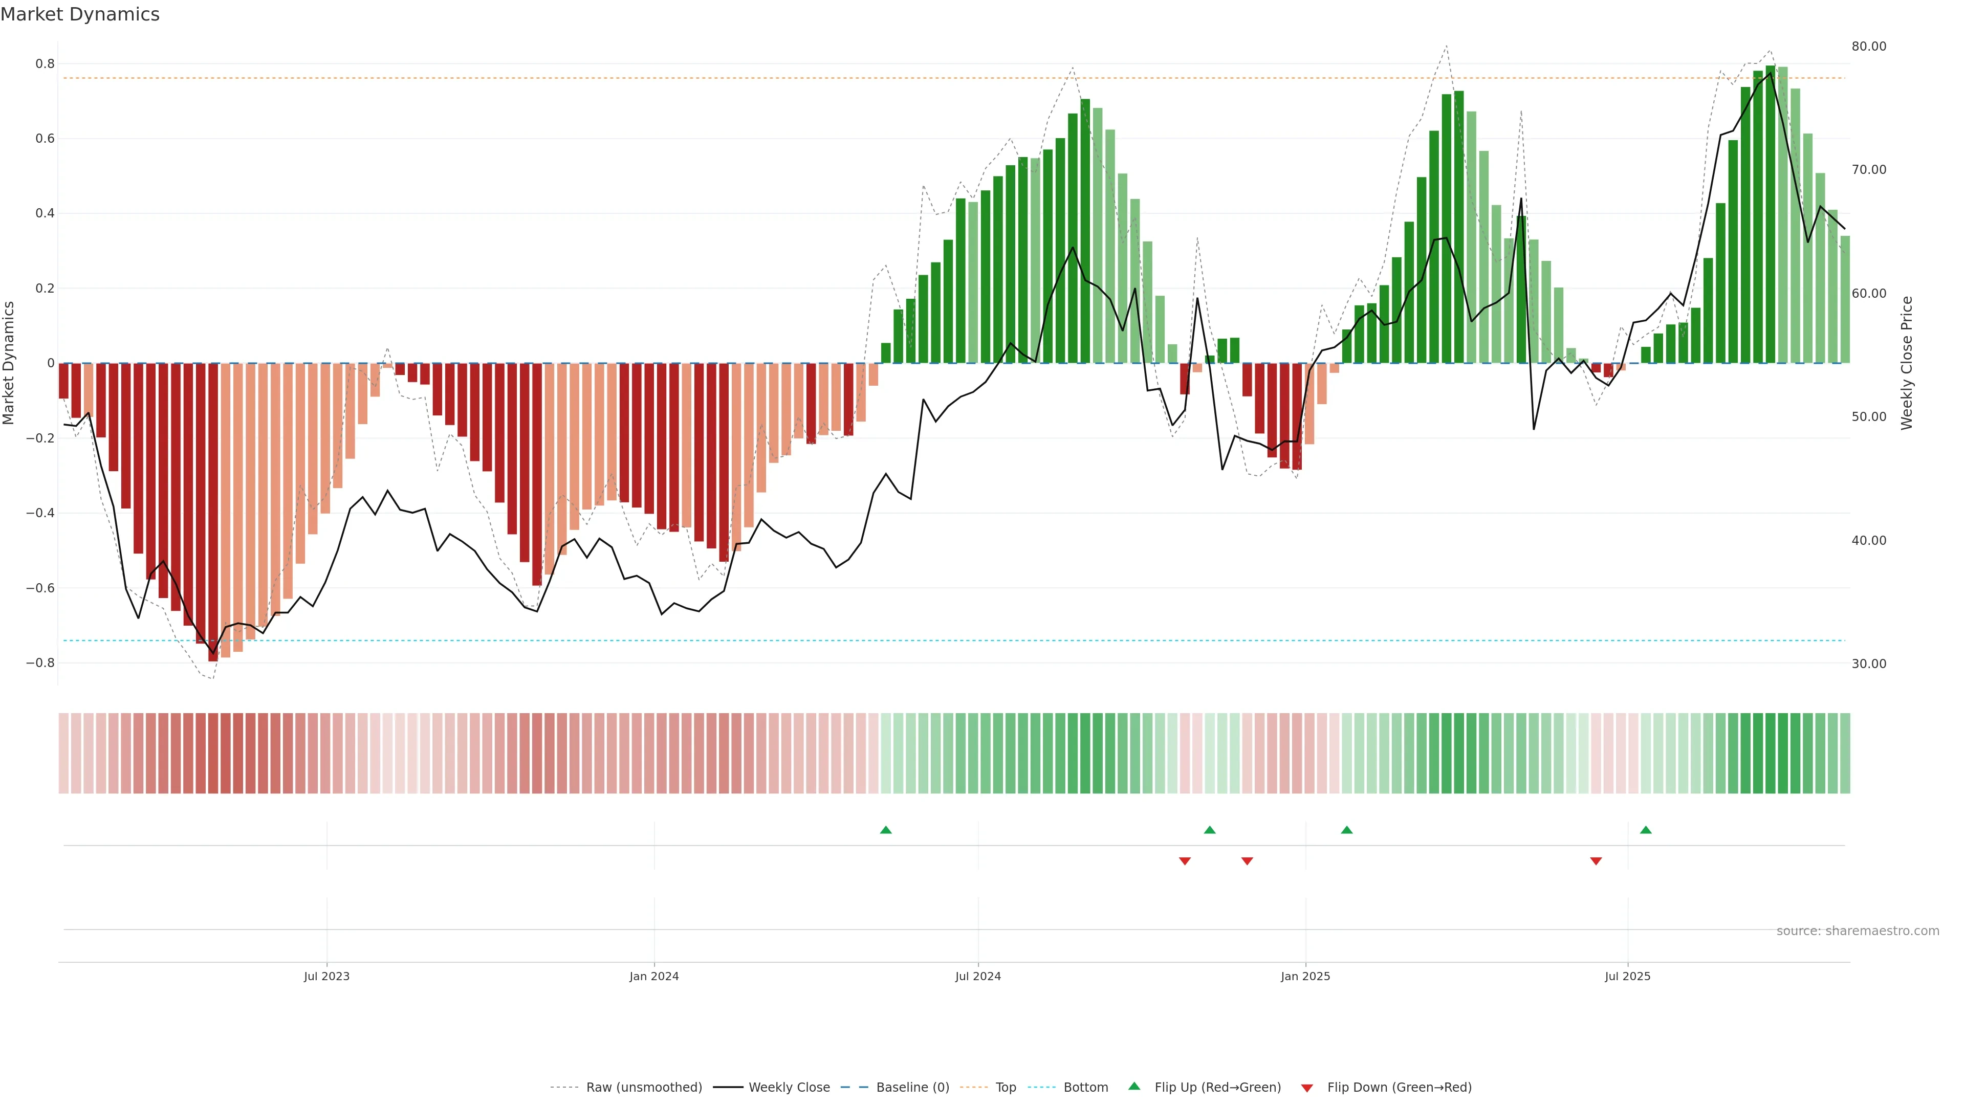Click the Flip Down (Green→Red) legend label

click(x=1399, y=1087)
